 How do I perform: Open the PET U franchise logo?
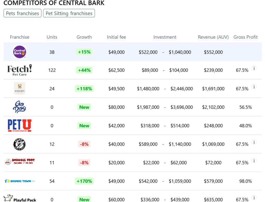pyautogui.click(x=20, y=126)
